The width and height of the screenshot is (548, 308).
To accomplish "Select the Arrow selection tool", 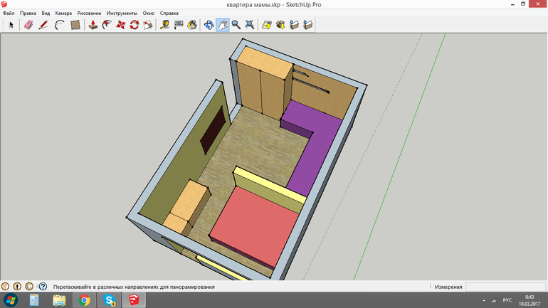I will tap(11, 25).
